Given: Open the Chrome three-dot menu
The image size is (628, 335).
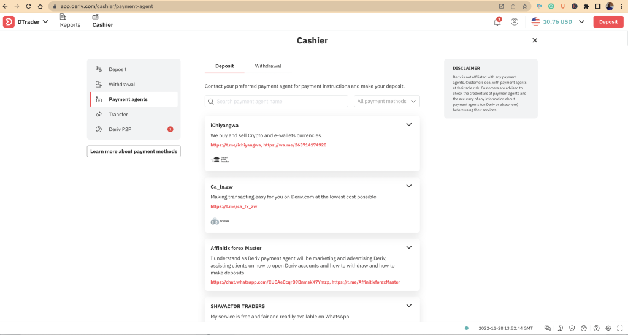Looking at the screenshot, I should (621, 6).
